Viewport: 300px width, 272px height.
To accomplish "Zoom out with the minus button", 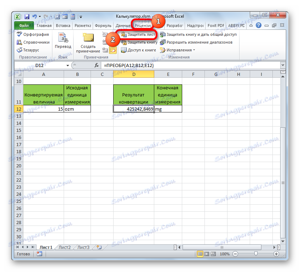I will (235, 254).
